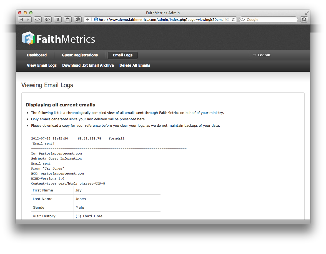Reload the page using the refresh icon
The height and width of the screenshot is (254, 326).
pyautogui.click(x=233, y=19)
